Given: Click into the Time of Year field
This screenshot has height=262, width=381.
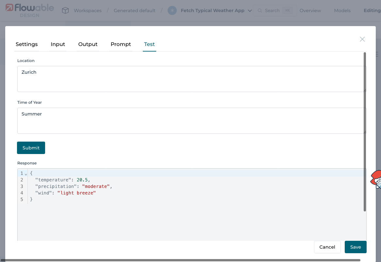Looking at the screenshot, I should [x=191, y=120].
